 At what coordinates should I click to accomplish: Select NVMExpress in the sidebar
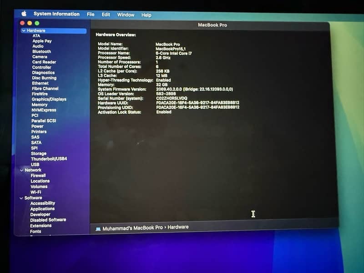(44, 110)
